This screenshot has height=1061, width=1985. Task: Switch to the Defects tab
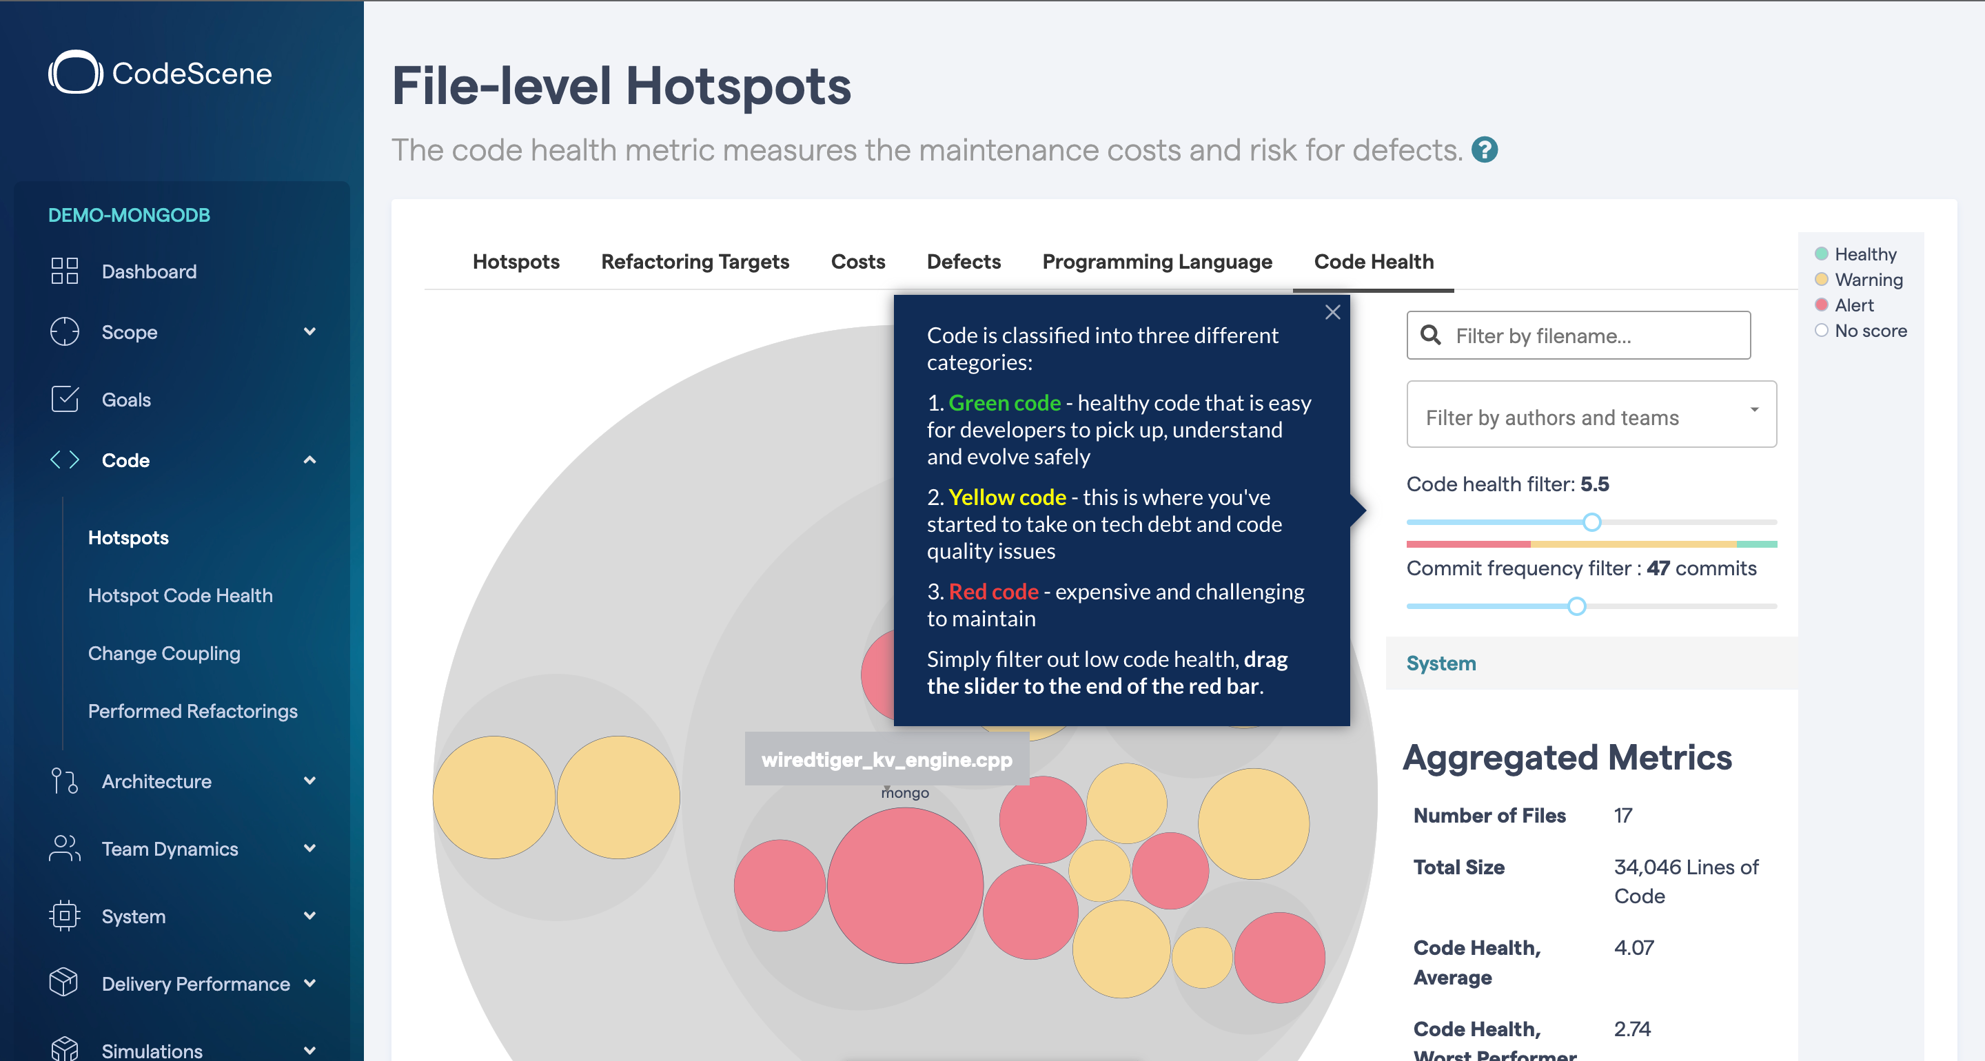click(x=964, y=262)
